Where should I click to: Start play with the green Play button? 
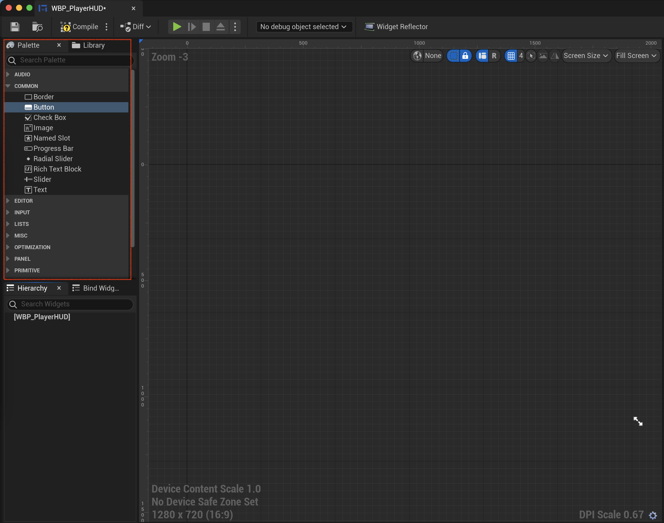point(177,27)
